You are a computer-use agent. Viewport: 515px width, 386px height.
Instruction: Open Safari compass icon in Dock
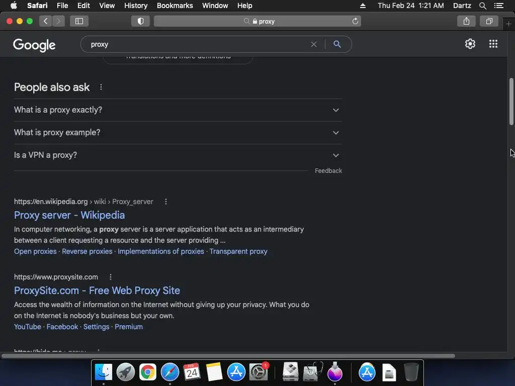coord(170,372)
